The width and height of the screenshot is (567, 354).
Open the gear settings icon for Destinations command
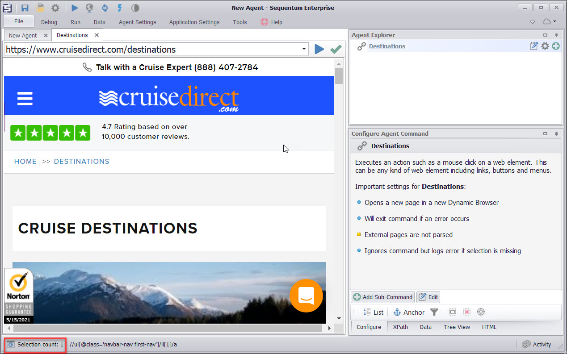[x=545, y=46]
